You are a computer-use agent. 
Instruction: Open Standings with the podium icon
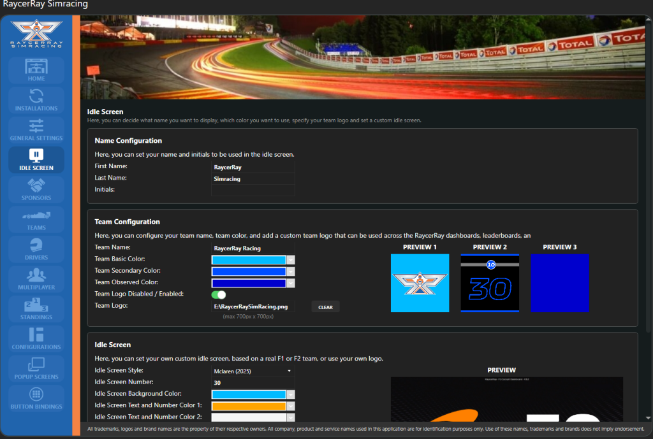tap(36, 309)
